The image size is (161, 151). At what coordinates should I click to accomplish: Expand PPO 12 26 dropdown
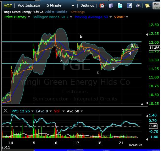pos(32,111)
